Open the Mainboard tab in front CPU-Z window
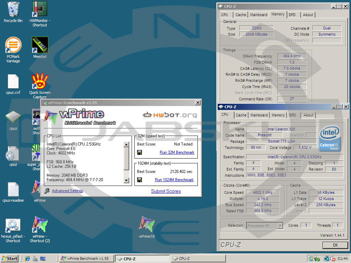This screenshot has width=351, height=263. 259,115
